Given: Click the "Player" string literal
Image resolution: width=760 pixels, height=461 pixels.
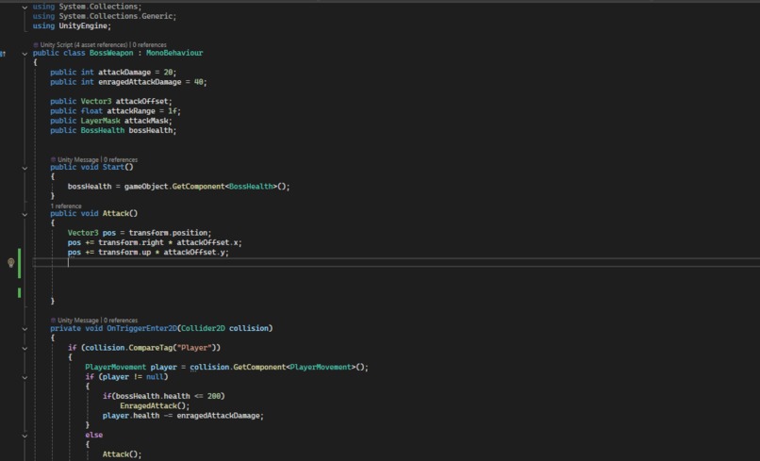Looking at the screenshot, I should tap(194, 348).
